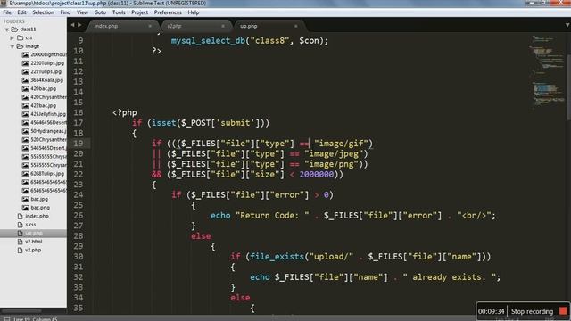
Task: Click the folder icon of css
Action: coord(20,37)
